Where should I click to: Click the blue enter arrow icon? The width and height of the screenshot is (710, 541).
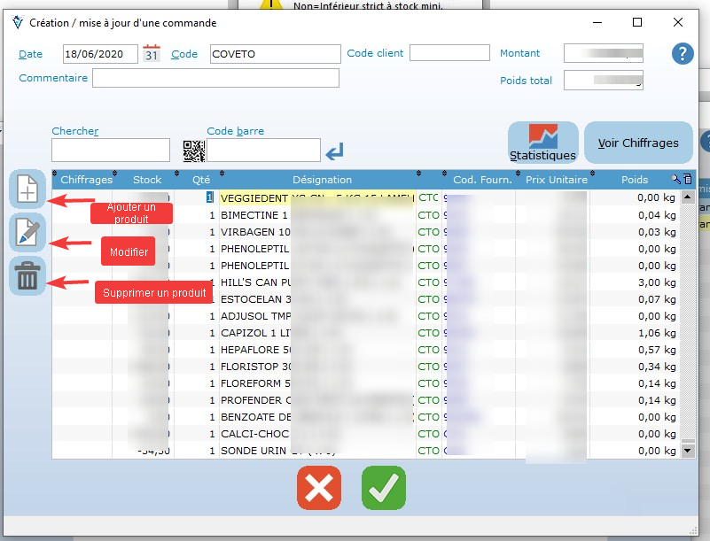(x=335, y=151)
